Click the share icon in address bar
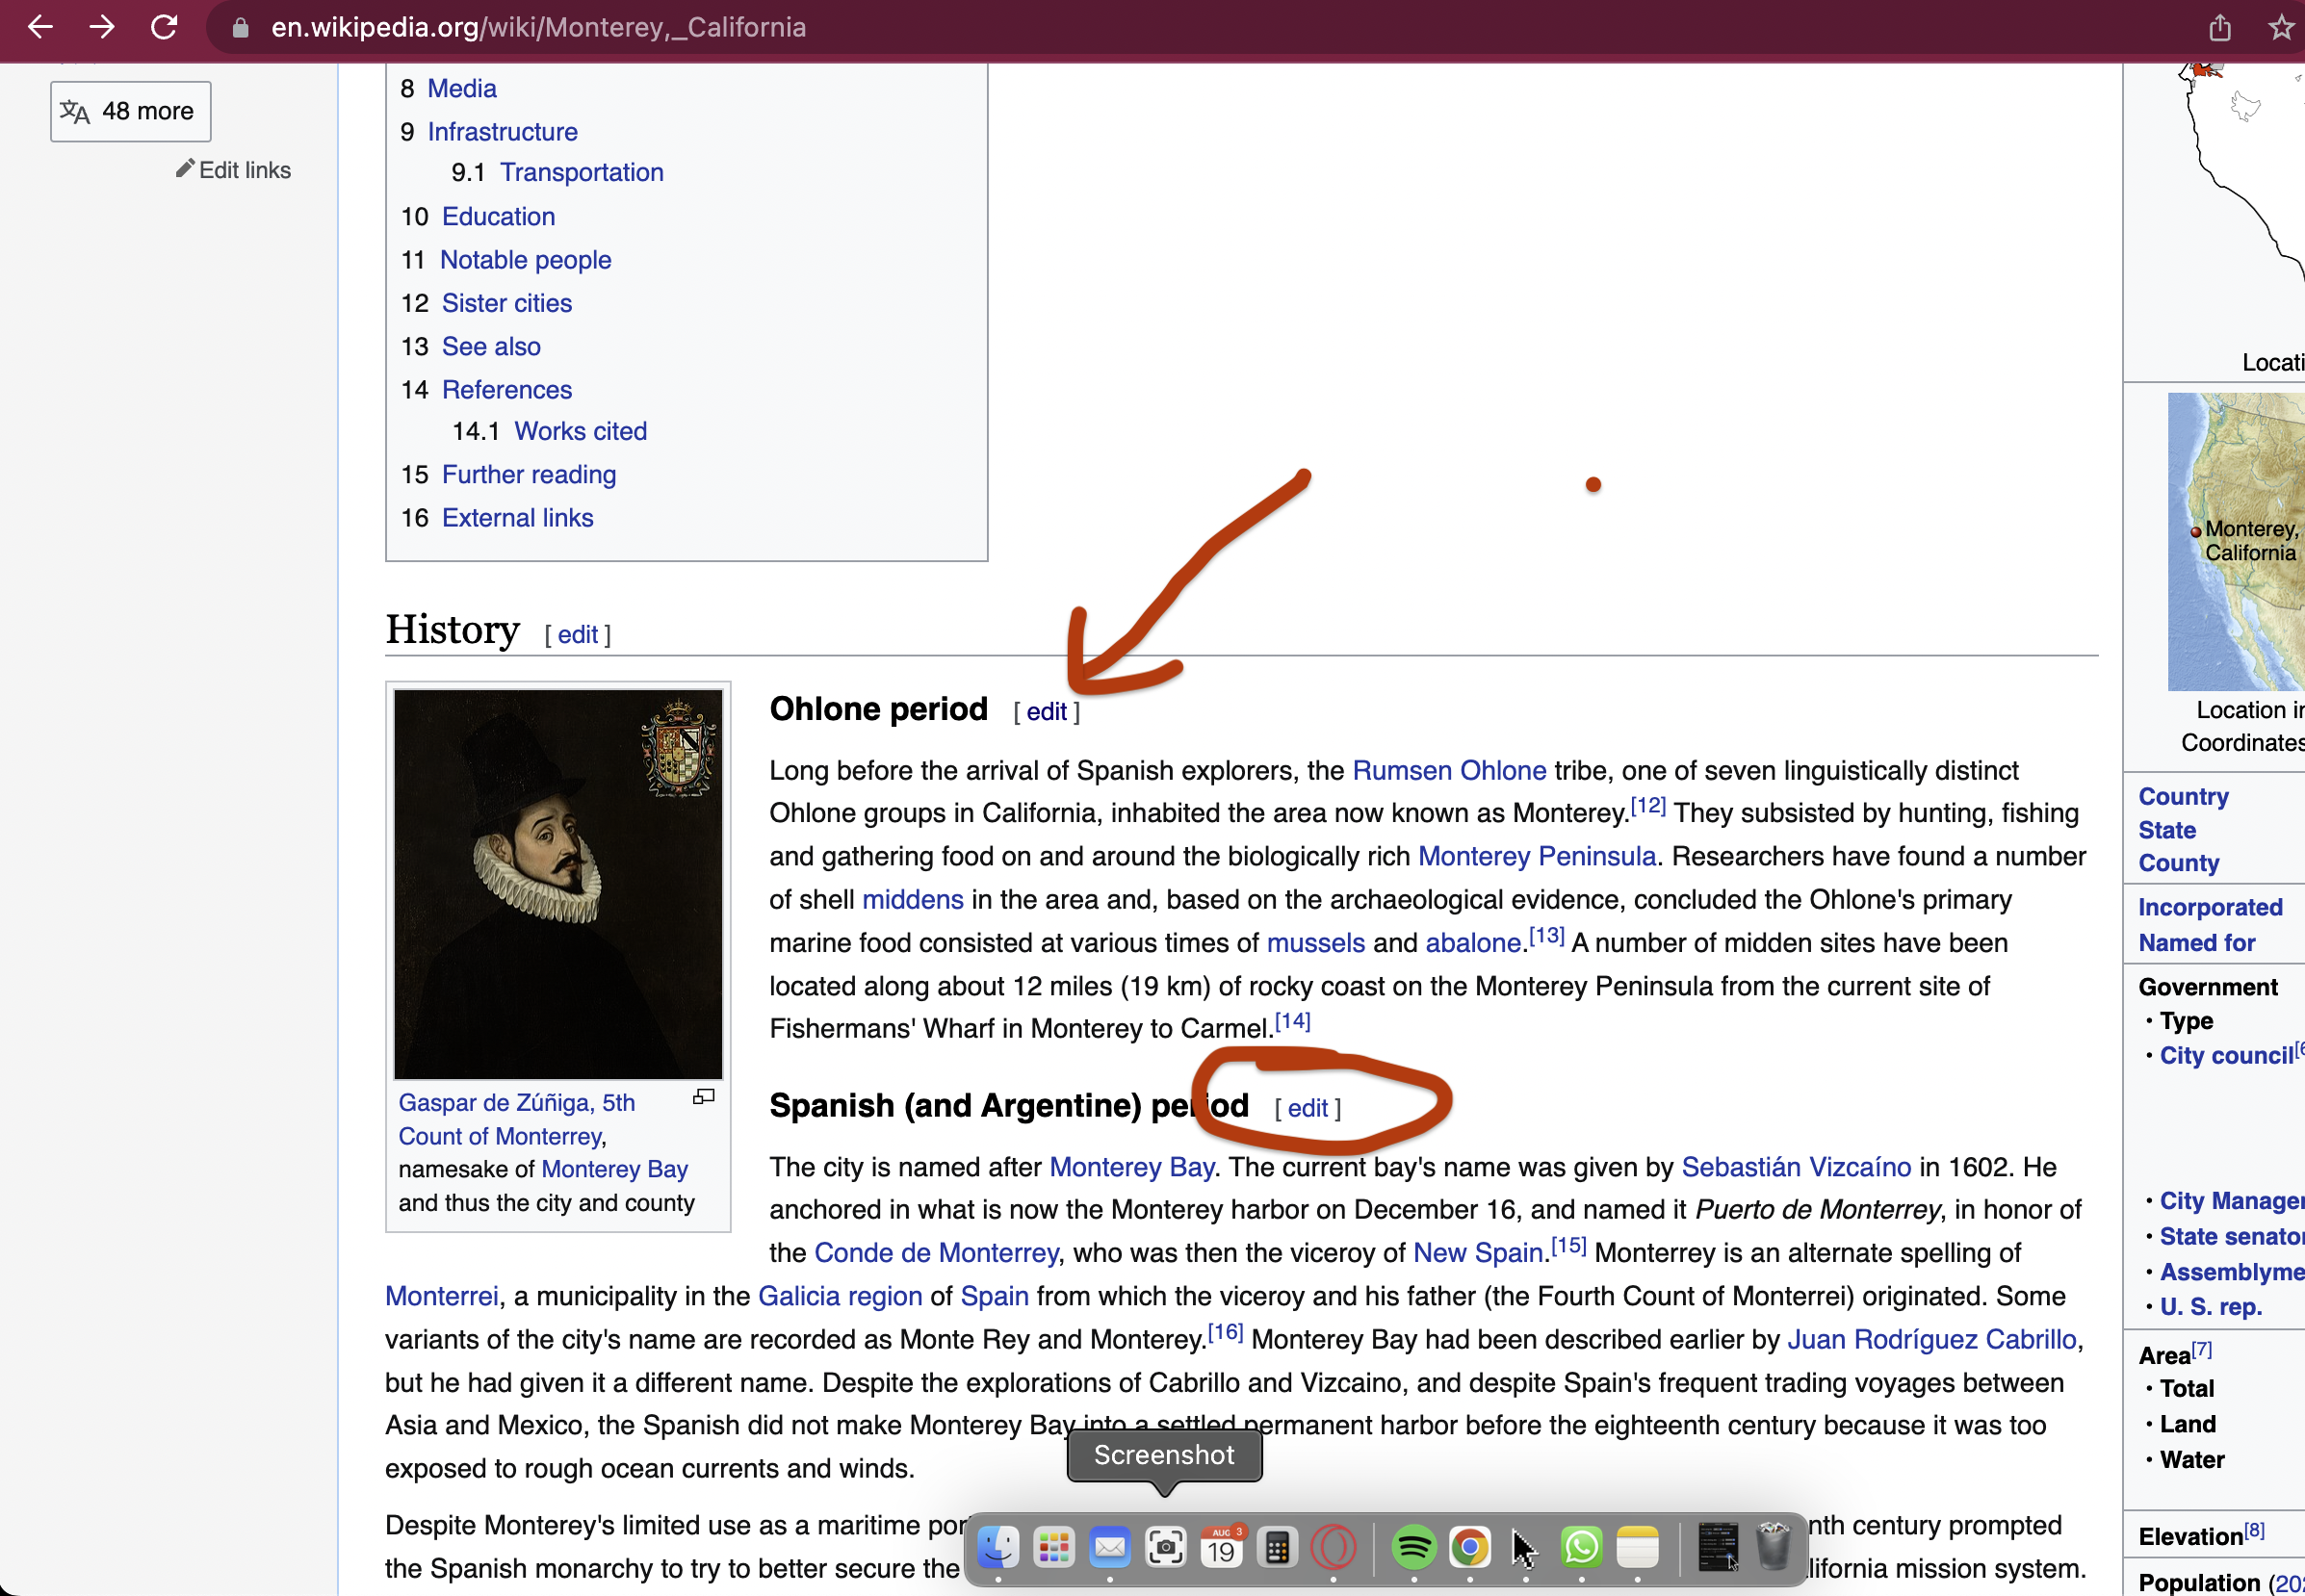 pos(2219,27)
